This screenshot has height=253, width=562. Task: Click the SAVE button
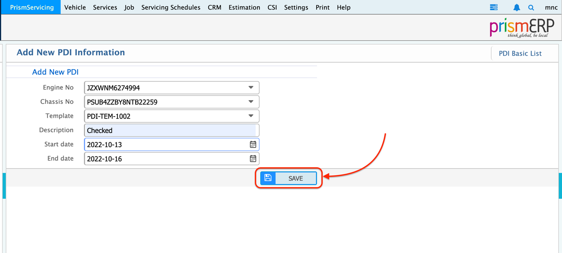point(295,178)
